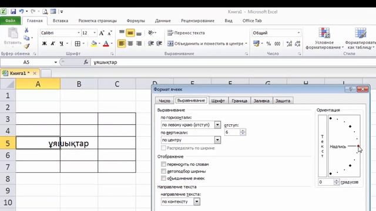Align text to vertical middle
376x211 pixels.
click(x=130, y=33)
